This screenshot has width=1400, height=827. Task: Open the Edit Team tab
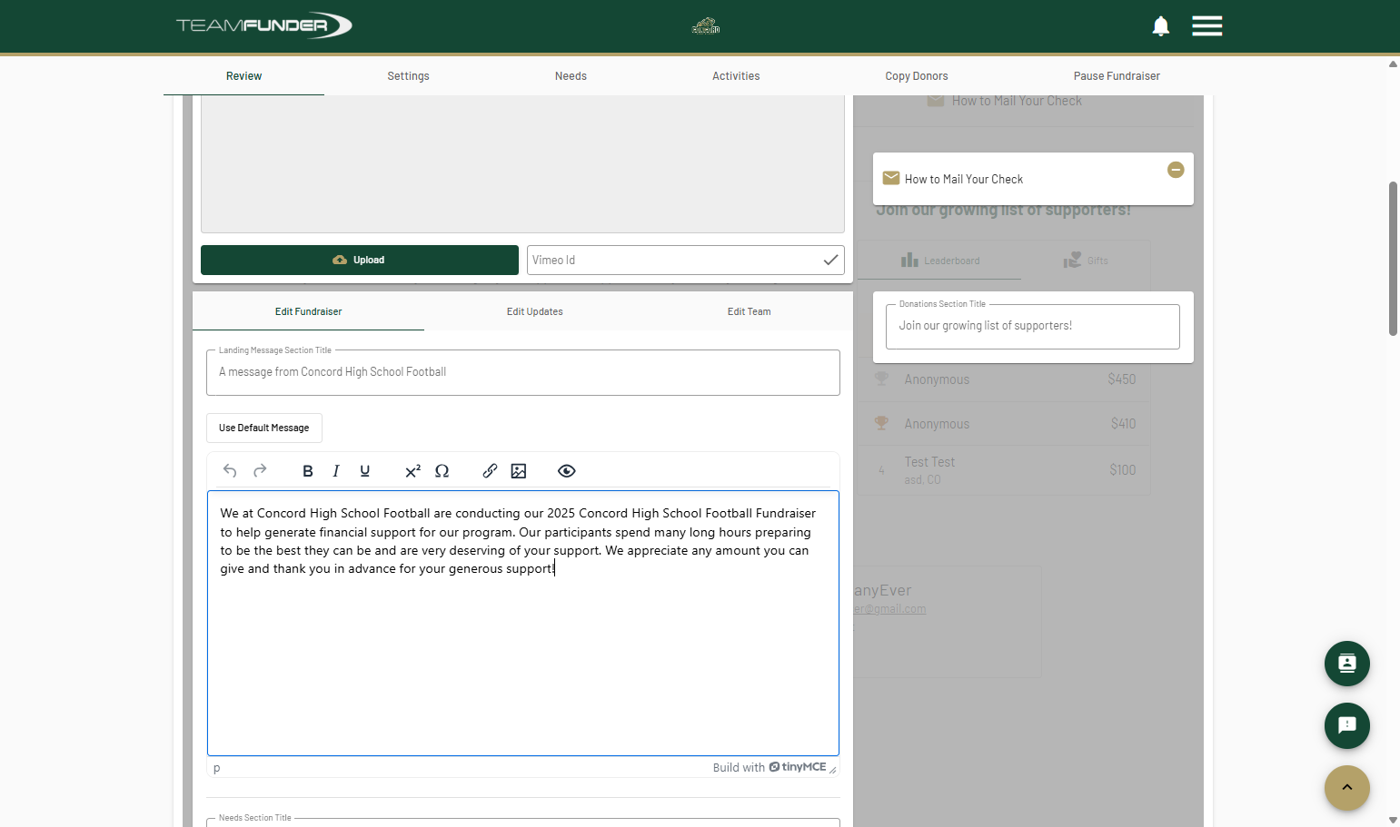point(750,311)
